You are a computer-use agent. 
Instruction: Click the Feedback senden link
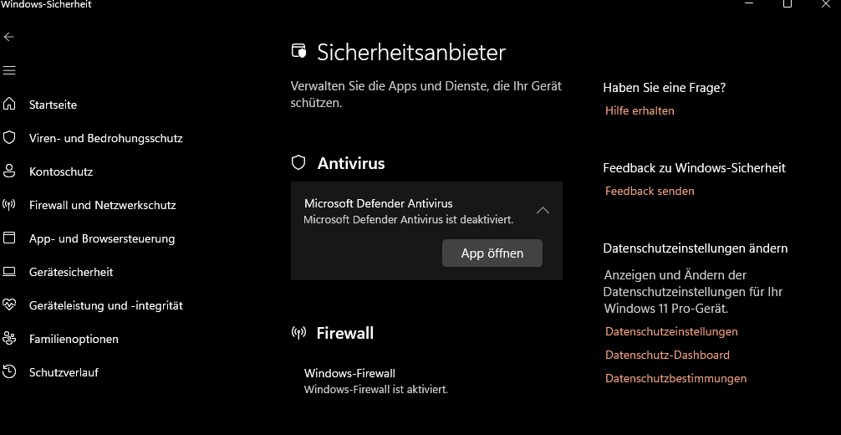coord(650,192)
